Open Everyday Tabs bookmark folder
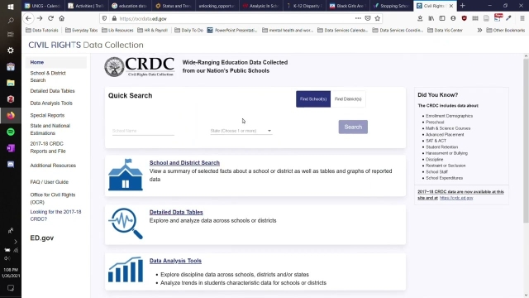The width and height of the screenshot is (529, 298). pos(81,30)
